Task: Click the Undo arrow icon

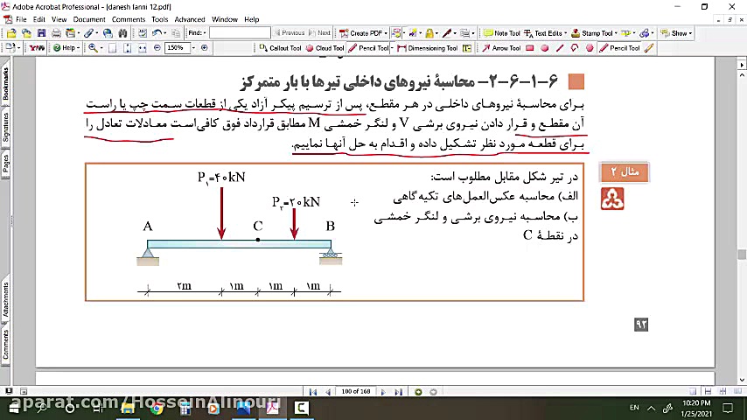Action: 157,33
